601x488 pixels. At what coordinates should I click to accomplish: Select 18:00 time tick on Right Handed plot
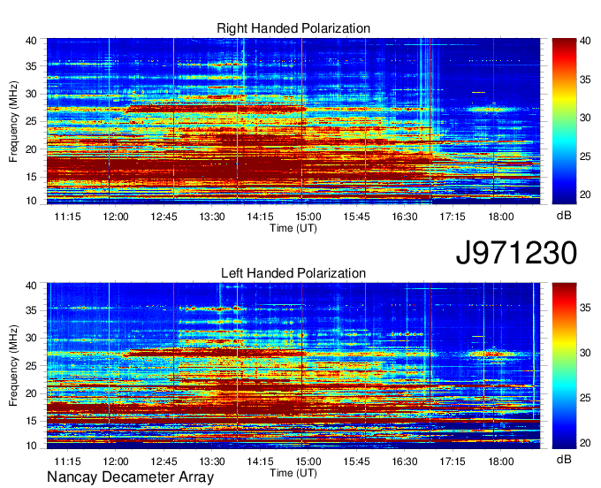501,217
